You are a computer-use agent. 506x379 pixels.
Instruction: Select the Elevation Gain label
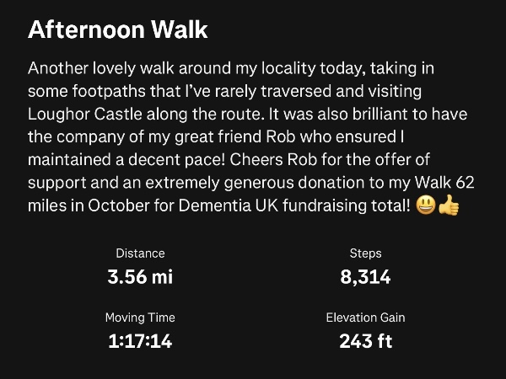[365, 318]
